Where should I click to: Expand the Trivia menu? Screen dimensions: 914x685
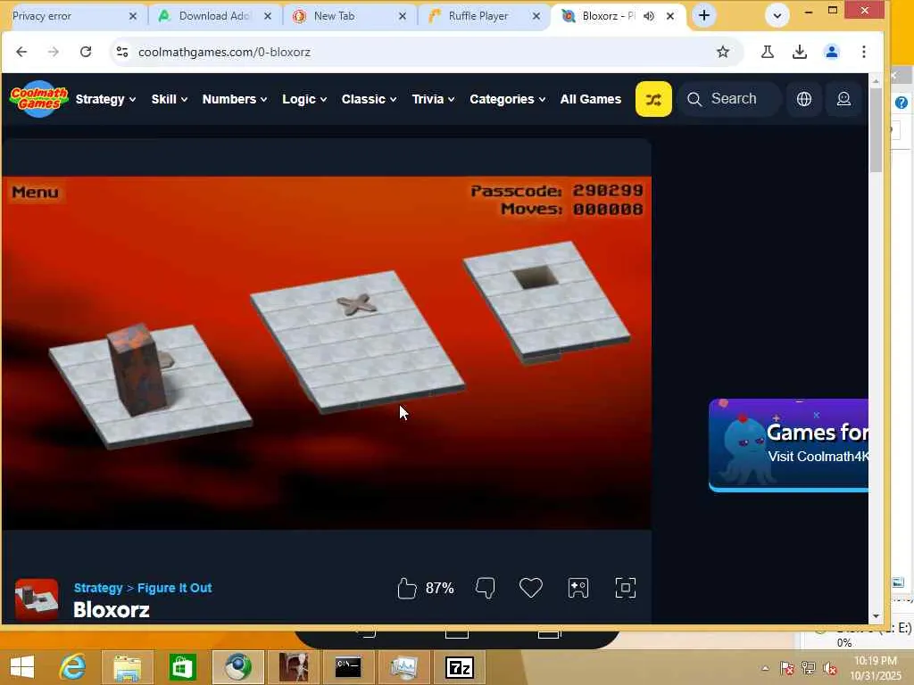[433, 99]
